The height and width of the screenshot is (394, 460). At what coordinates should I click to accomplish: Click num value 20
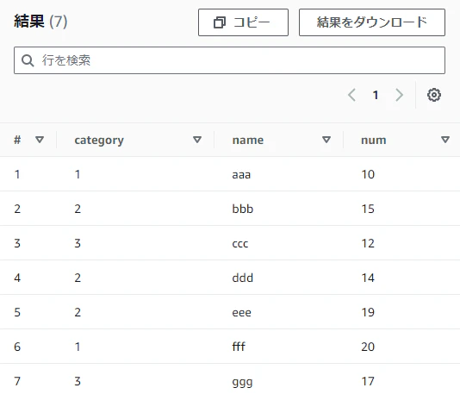(x=368, y=347)
